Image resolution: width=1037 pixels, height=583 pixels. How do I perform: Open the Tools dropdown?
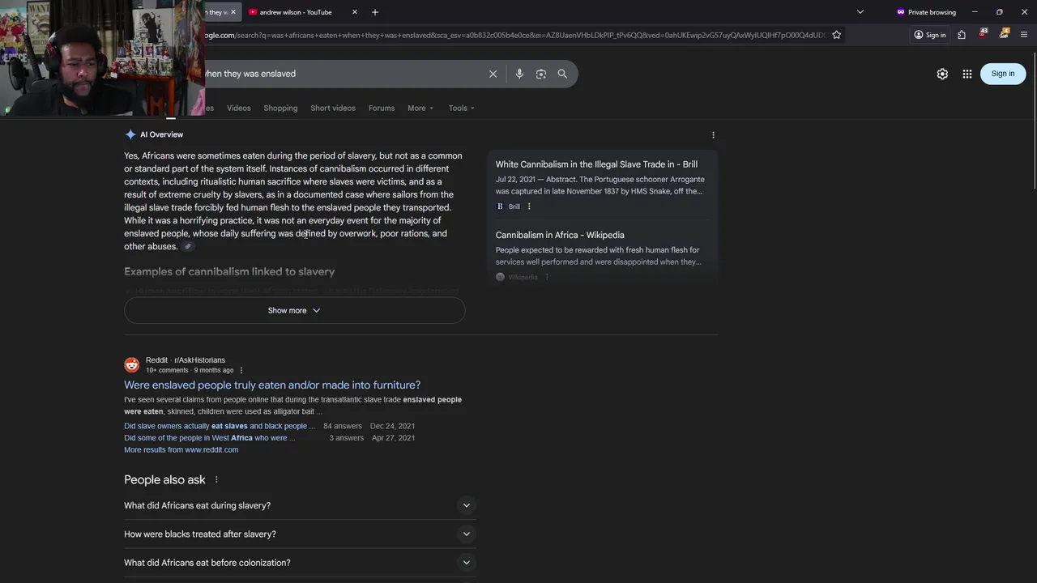click(462, 108)
